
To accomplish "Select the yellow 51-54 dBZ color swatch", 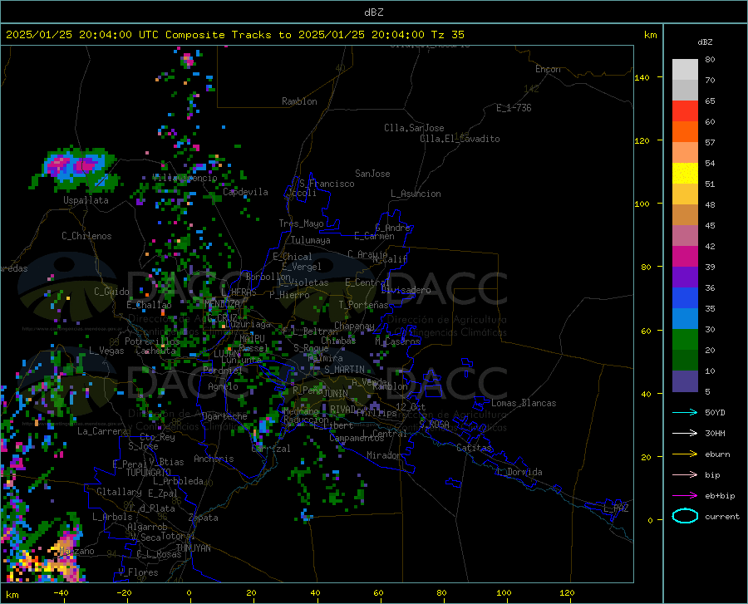I will (x=685, y=174).
